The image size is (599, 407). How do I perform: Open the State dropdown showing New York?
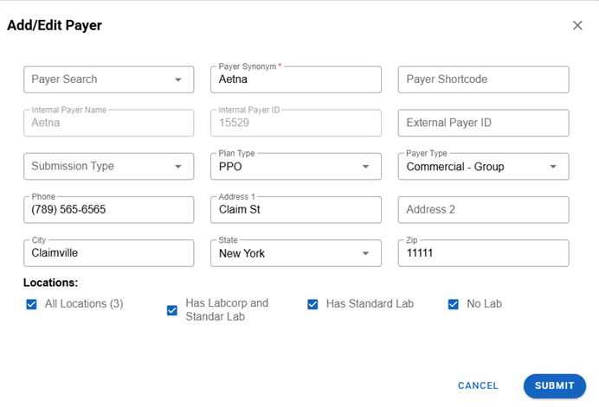[x=295, y=253]
